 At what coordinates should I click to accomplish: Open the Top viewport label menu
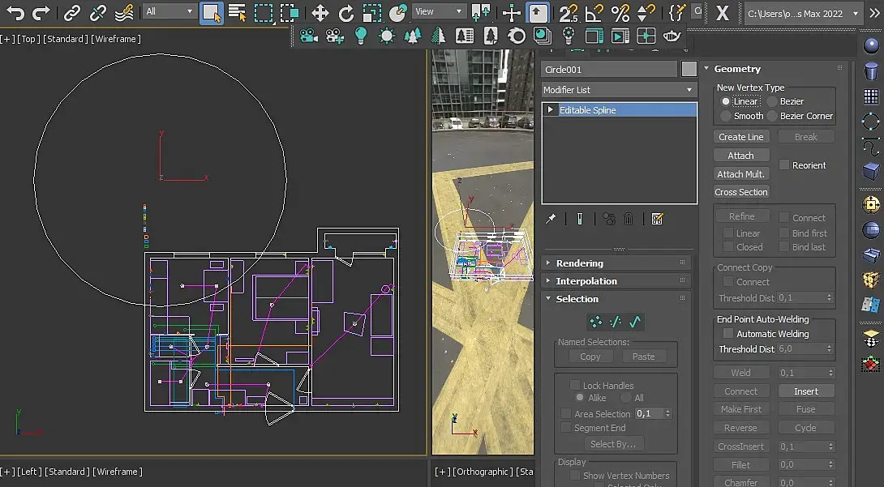point(27,39)
